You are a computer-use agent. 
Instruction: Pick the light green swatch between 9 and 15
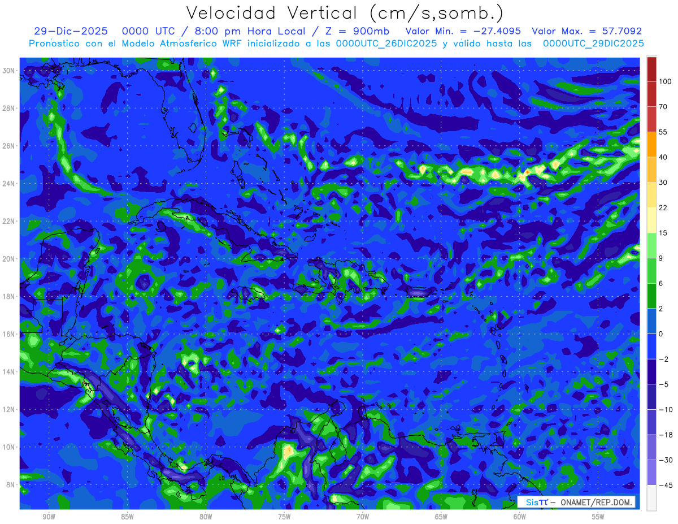[651, 246]
